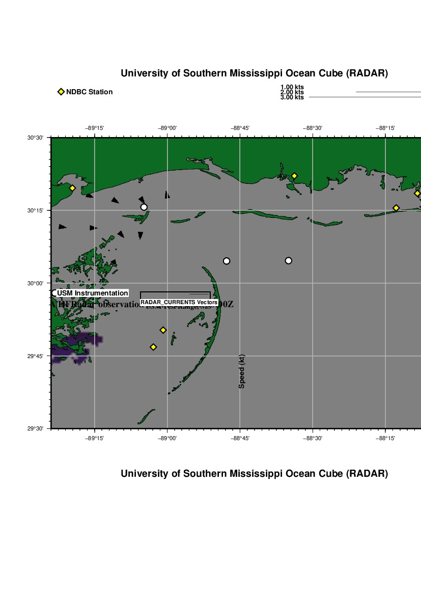Click the RADAR_CURRENTS Vectors label
The height and width of the screenshot is (596, 421).
(x=179, y=303)
